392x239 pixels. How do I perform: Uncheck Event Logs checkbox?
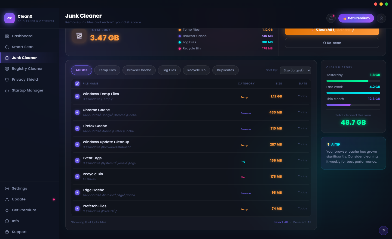coord(77,161)
